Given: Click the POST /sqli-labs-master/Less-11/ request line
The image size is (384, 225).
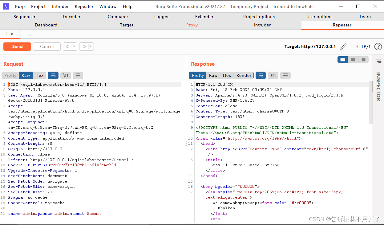Looking at the screenshot, I should tap(57, 85).
